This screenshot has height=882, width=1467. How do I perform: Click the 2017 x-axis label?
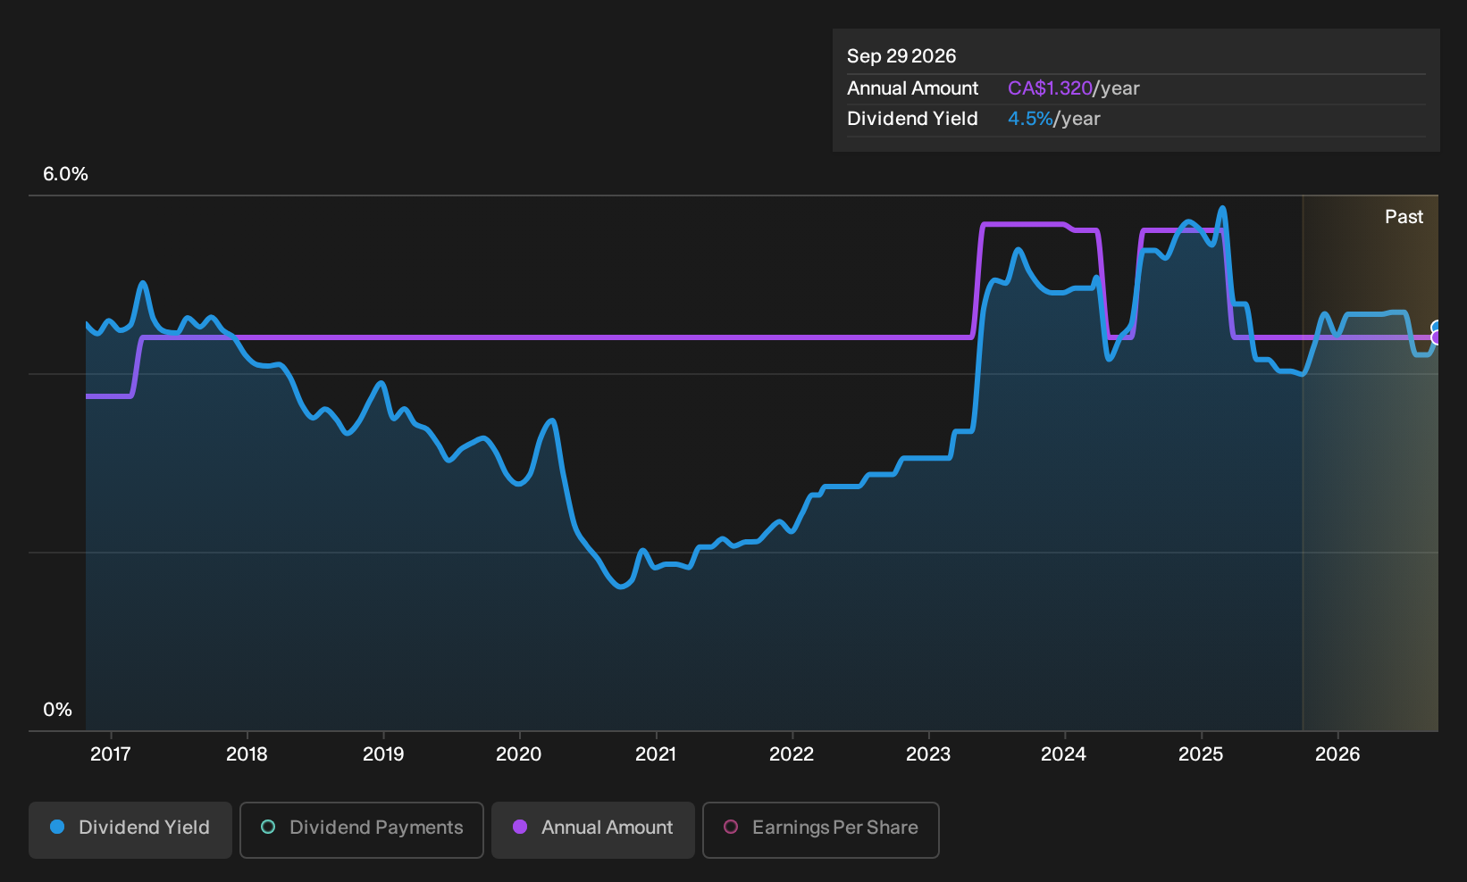[111, 754]
